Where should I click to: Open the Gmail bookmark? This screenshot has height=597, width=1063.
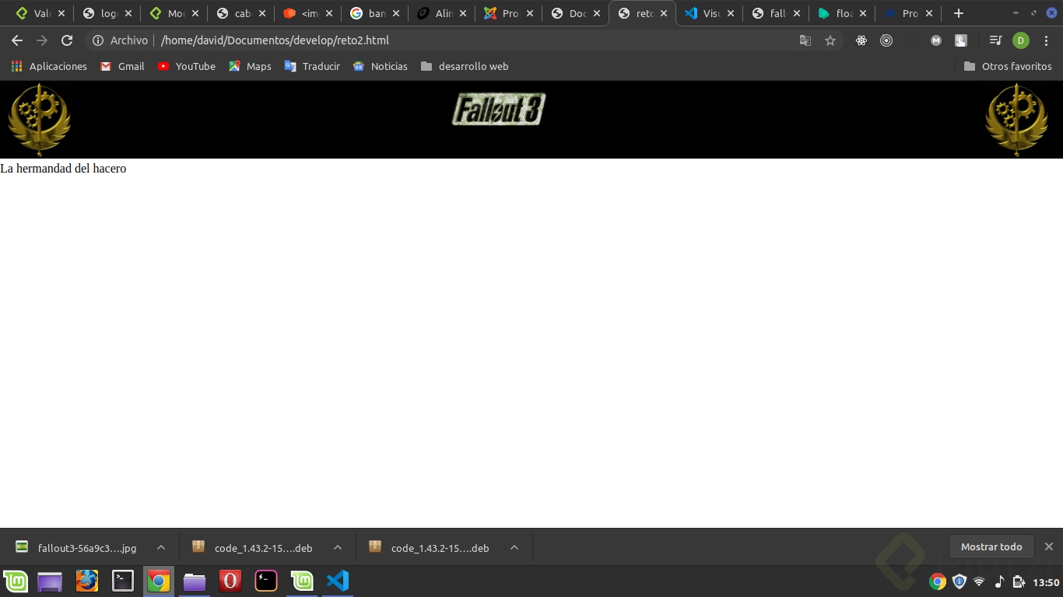click(122, 66)
